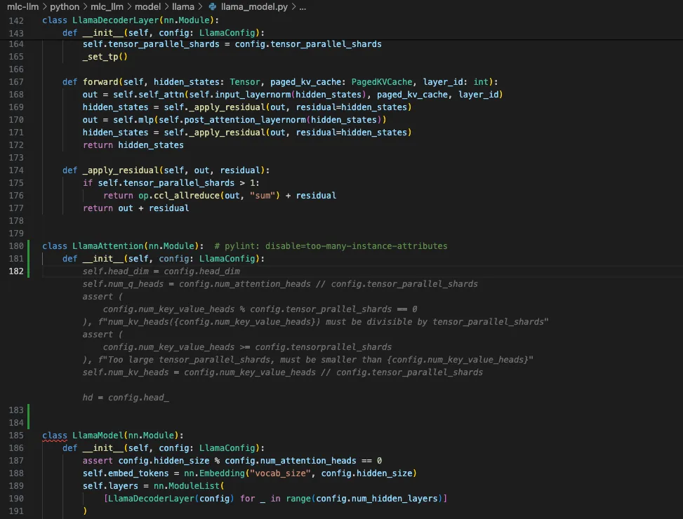Viewport: 683px width, 519px height.
Task: Click line number 180 in gutter
Action: coord(16,245)
